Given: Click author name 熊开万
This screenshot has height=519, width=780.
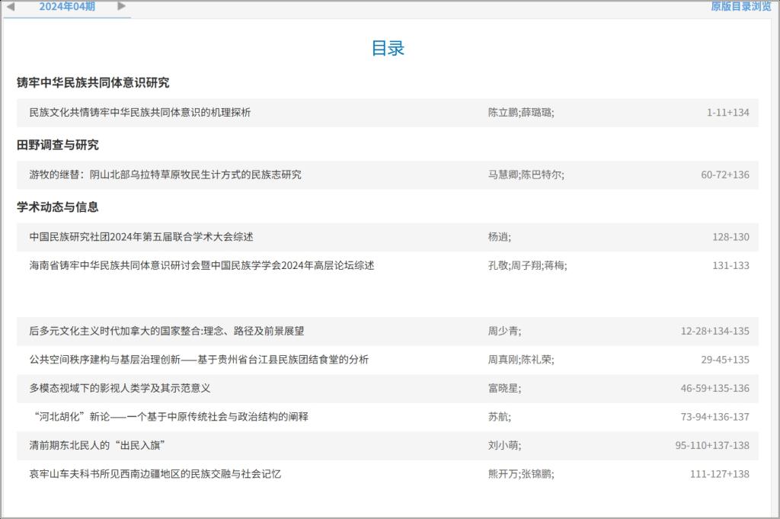Looking at the screenshot, I should click(503, 474).
